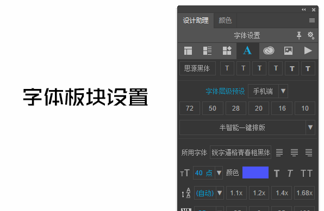Expand the (自动) line height arrow
Image resolution: width=324 pixels, height=211 pixels.
pos(220,193)
